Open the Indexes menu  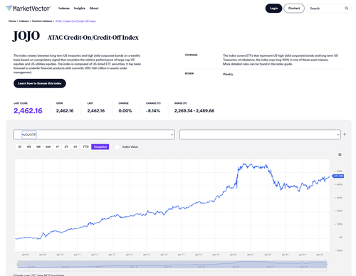pos(64,9)
